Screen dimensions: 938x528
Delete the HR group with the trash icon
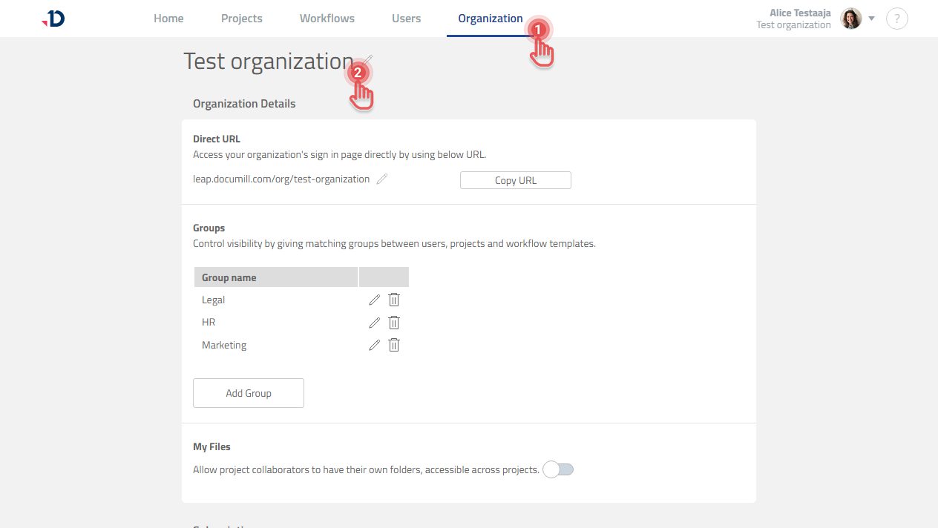coord(393,322)
